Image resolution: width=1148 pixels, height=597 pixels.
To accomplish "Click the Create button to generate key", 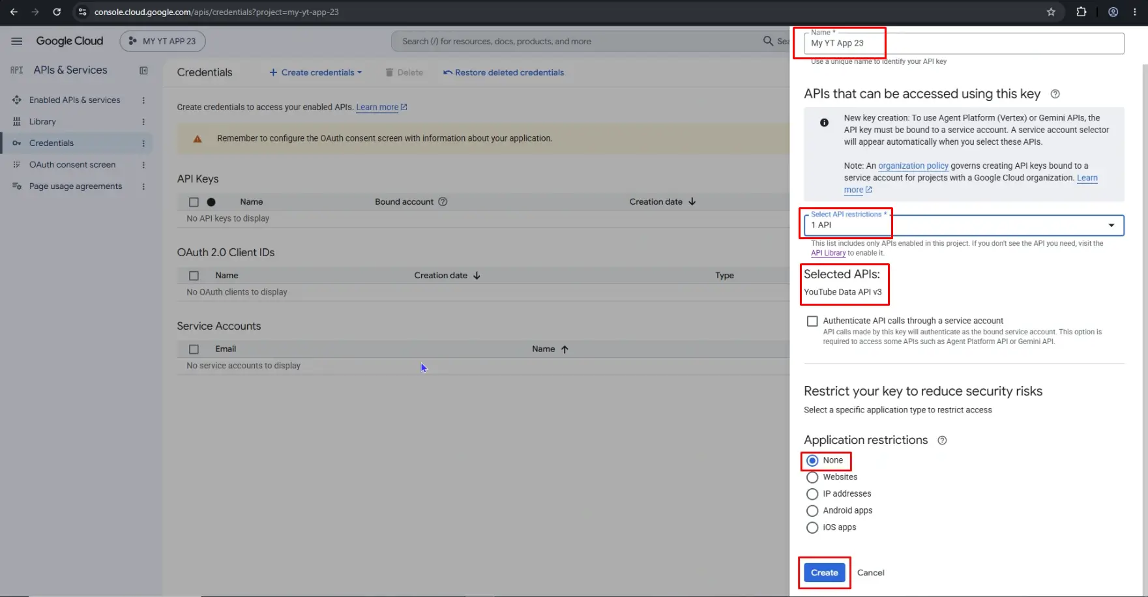I will click(825, 573).
